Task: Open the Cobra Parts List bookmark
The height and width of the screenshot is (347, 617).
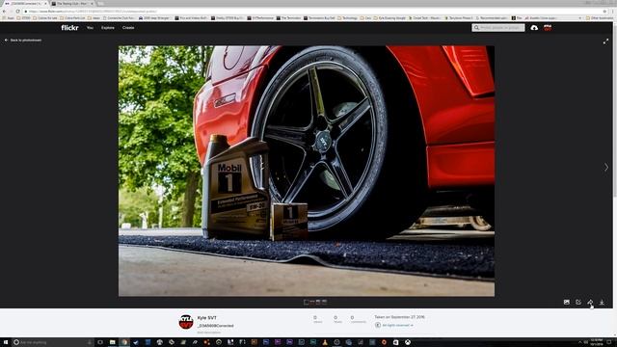Action: 72,18
